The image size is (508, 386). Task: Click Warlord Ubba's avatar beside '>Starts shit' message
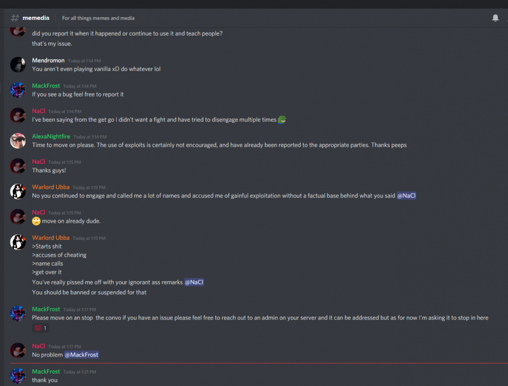18,242
